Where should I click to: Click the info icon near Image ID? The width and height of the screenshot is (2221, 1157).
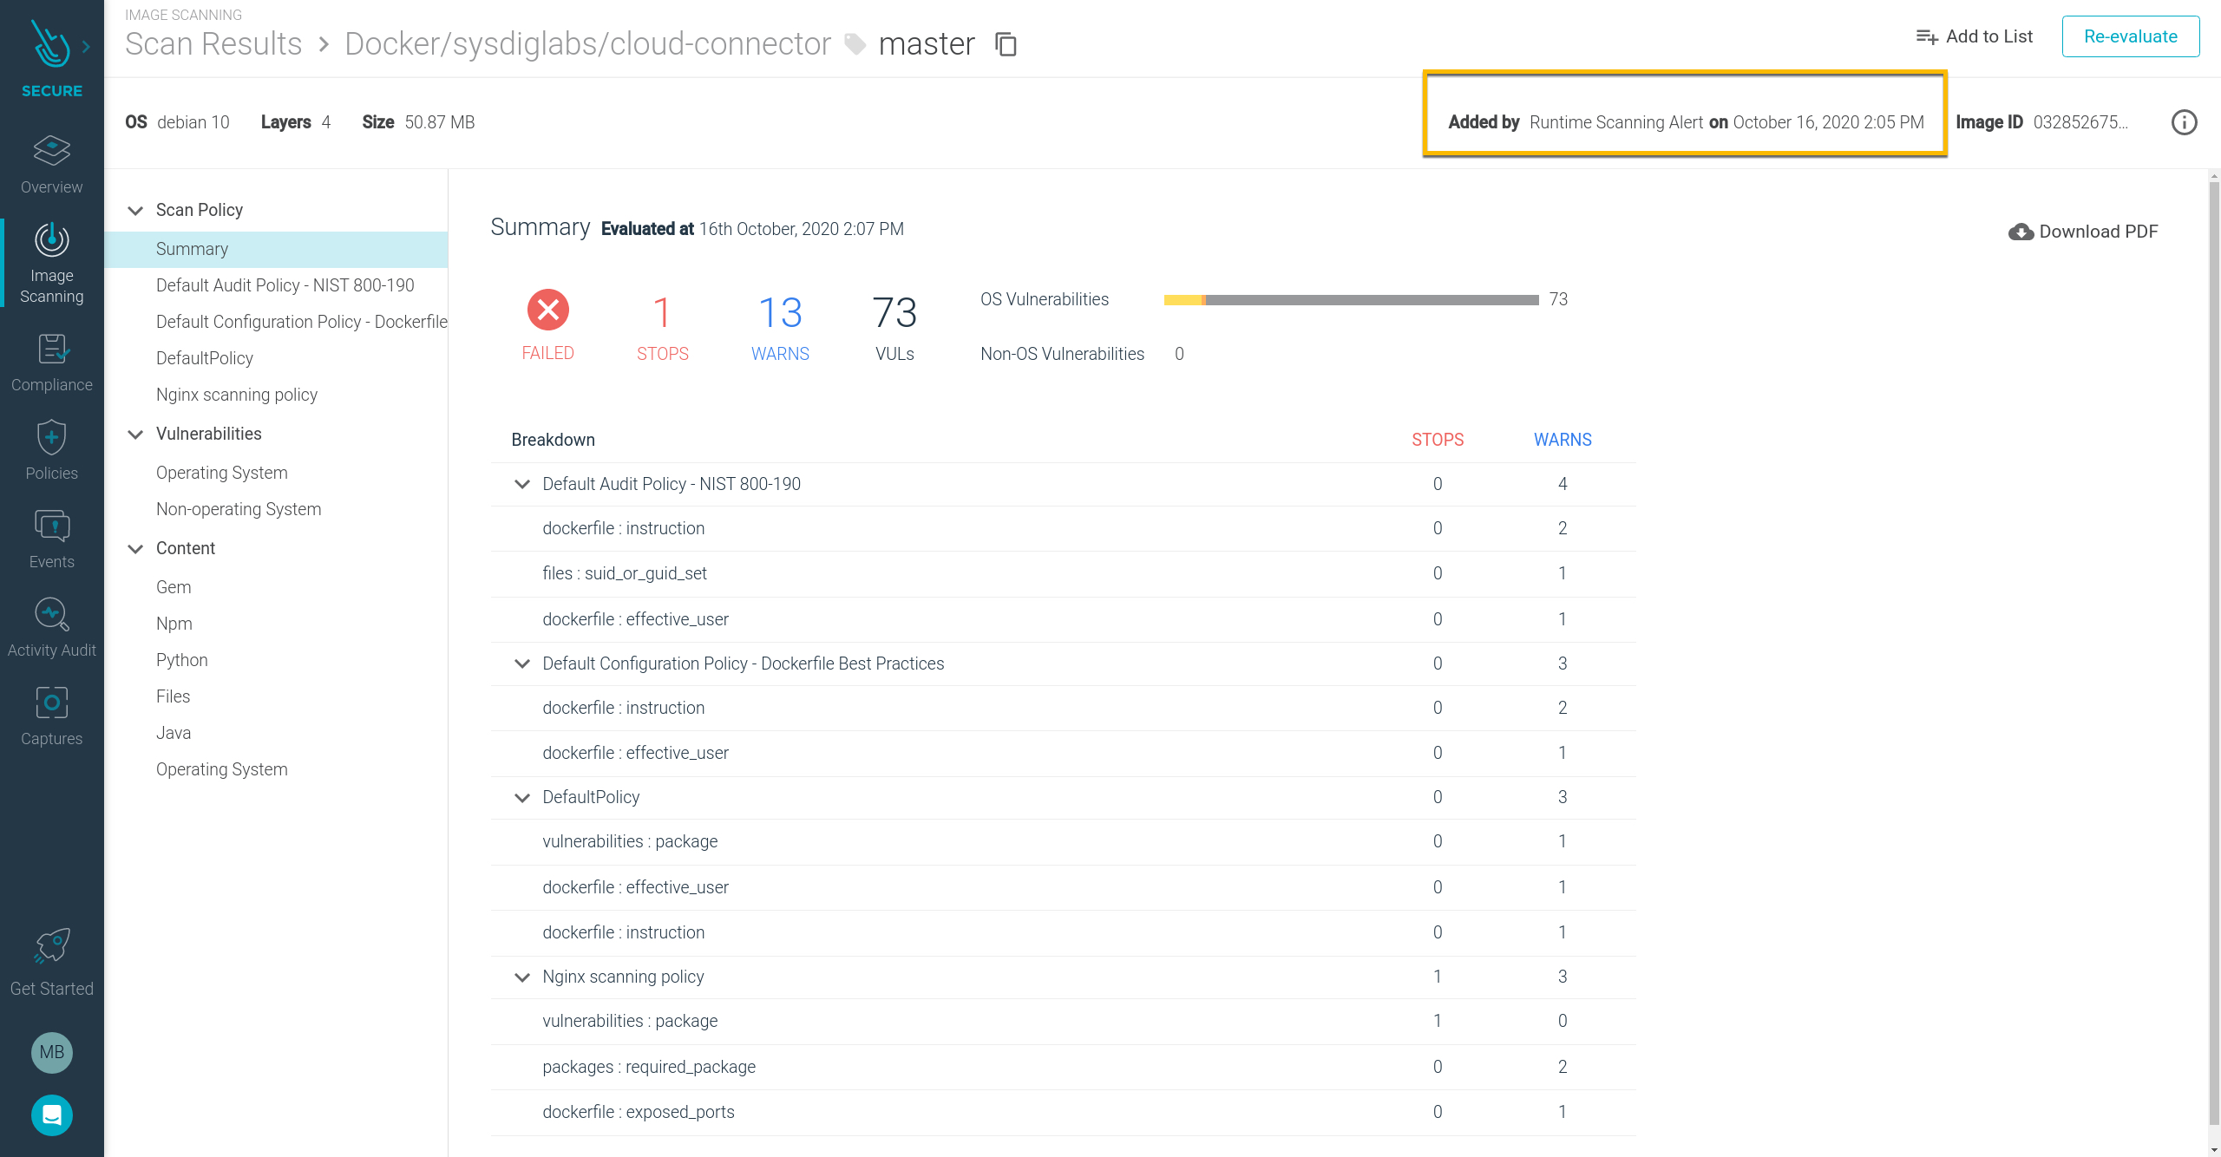pos(2184,122)
